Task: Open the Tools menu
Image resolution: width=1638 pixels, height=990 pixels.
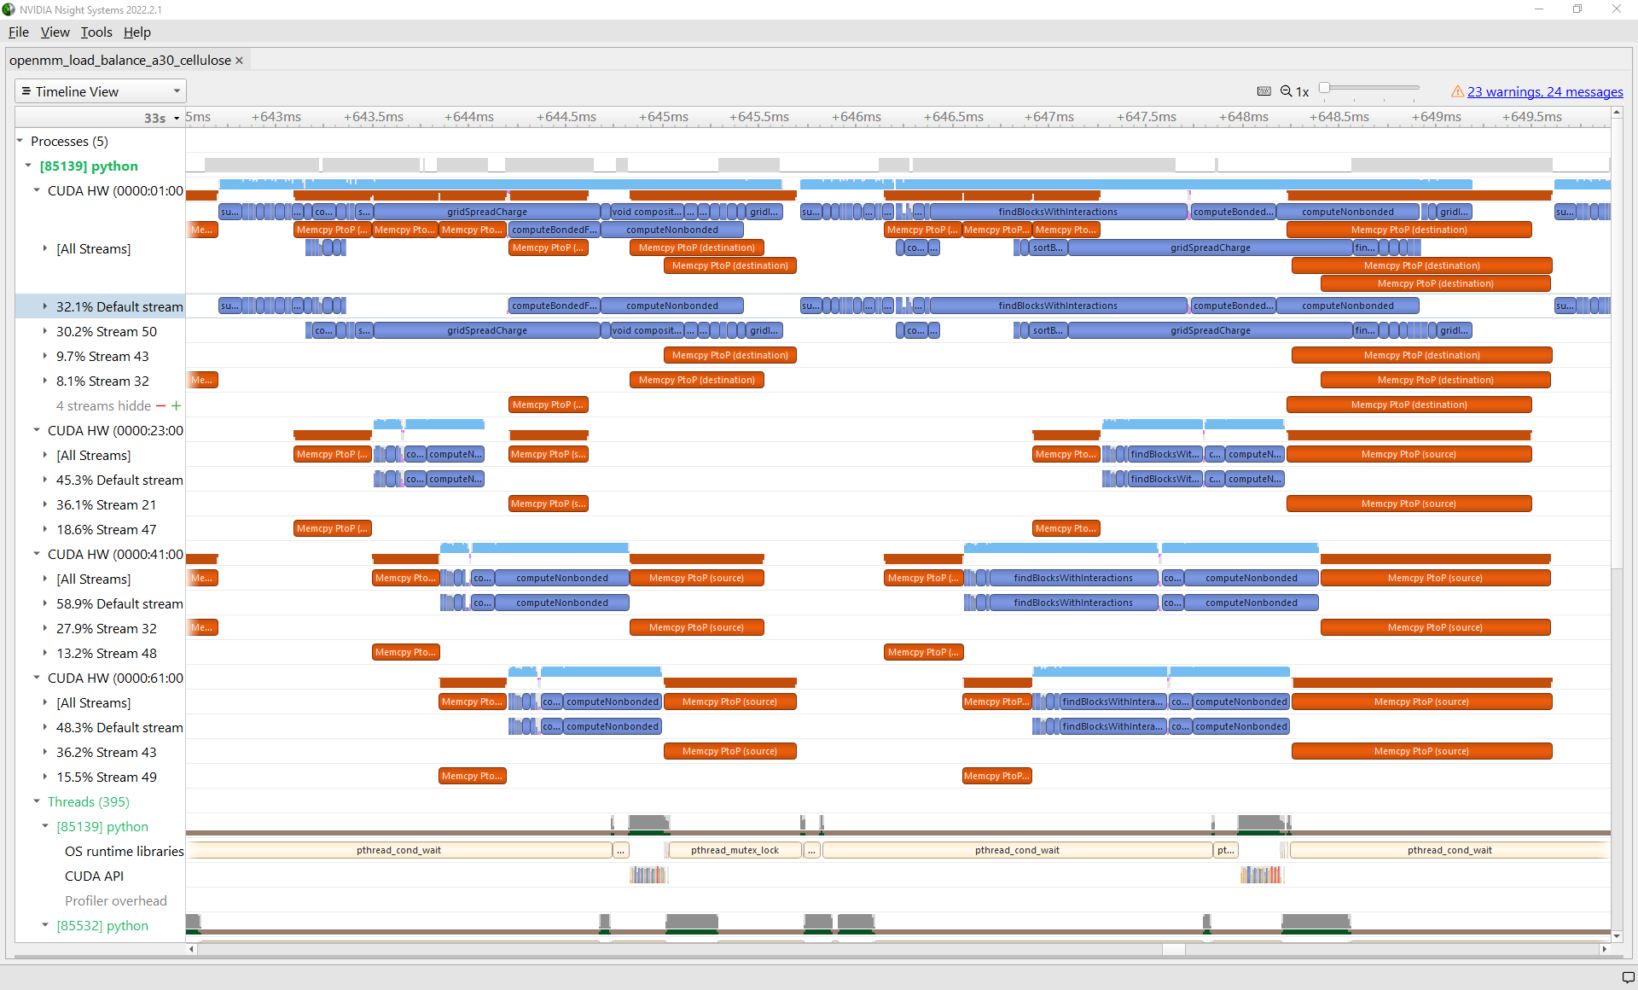Action: 96,32
